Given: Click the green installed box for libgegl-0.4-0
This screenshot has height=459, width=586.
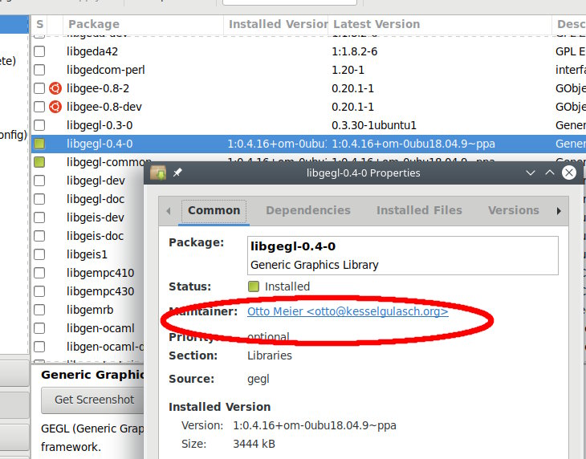Looking at the screenshot, I should [39, 144].
